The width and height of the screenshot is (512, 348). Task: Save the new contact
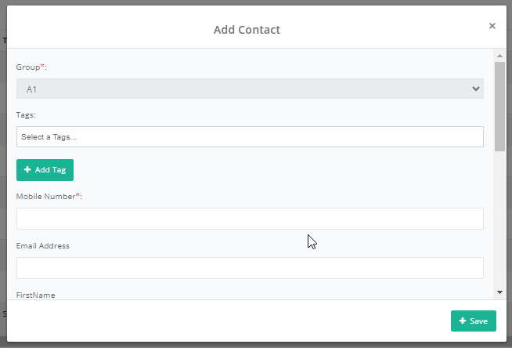click(x=473, y=321)
